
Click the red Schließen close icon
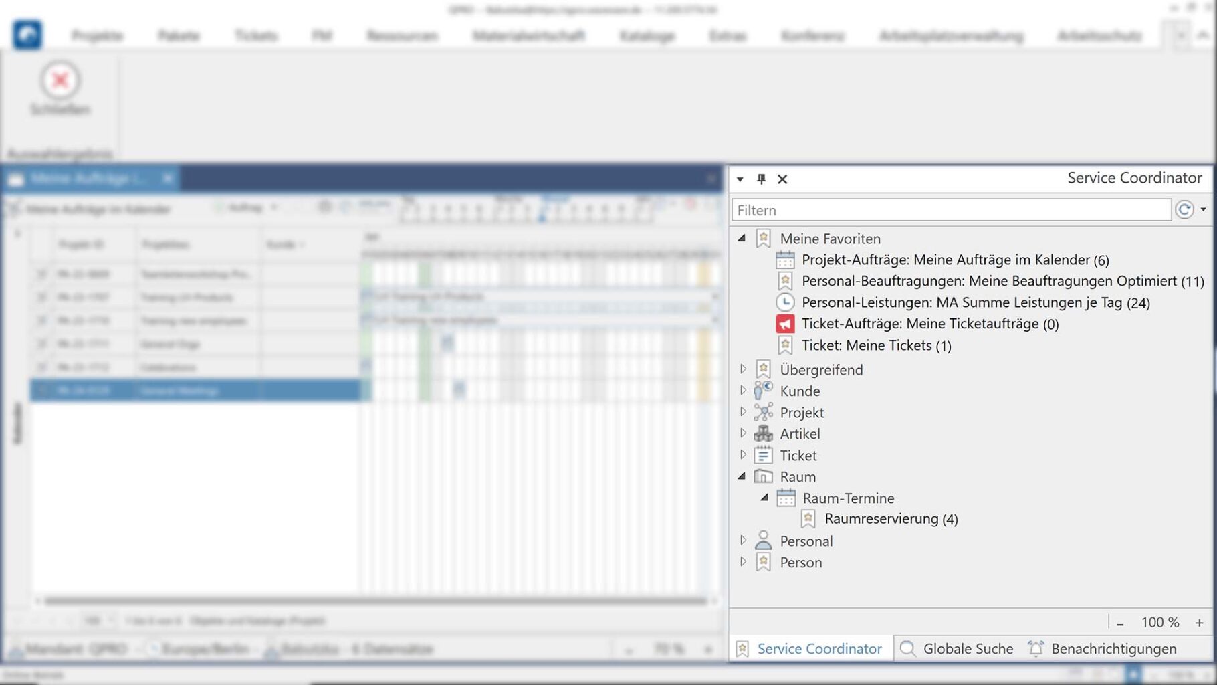(60, 81)
